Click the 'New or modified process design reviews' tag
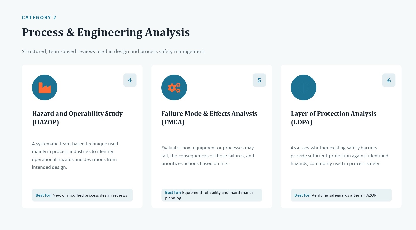416x230 pixels. coord(82,195)
